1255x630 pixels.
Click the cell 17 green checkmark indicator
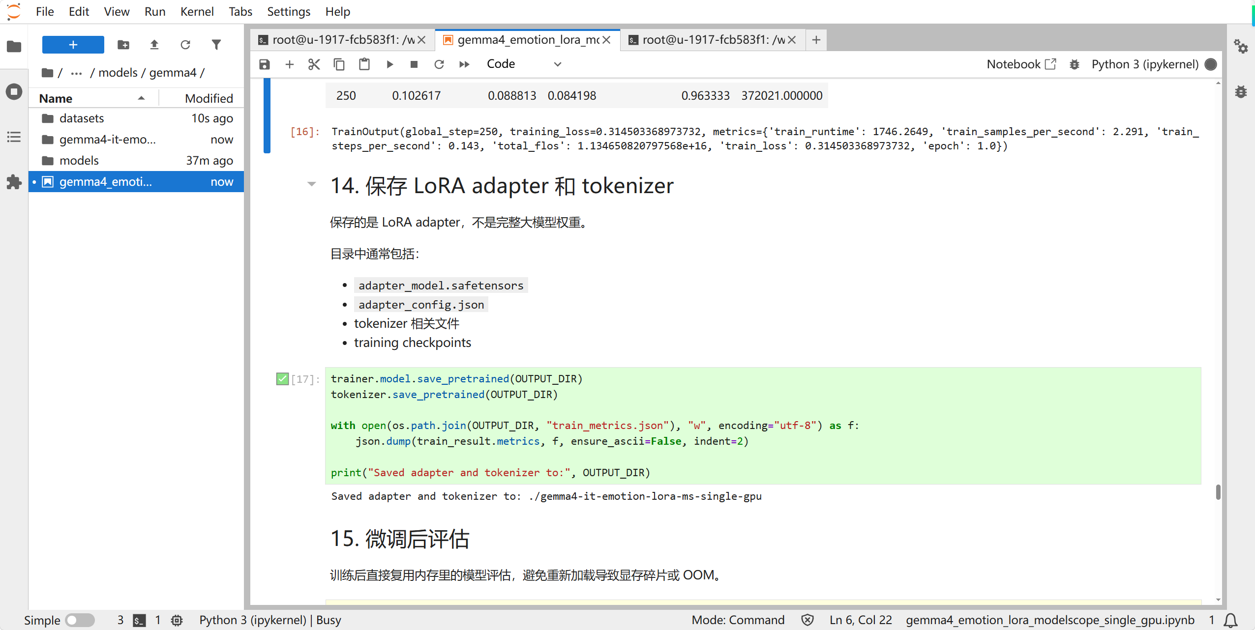pyautogui.click(x=282, y=379)
